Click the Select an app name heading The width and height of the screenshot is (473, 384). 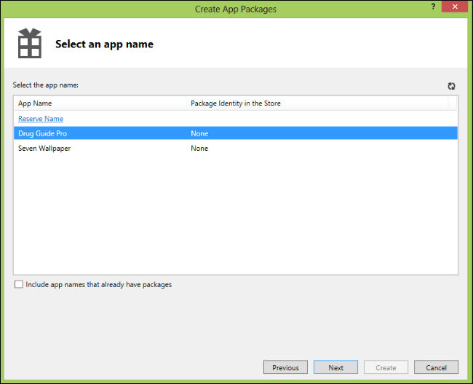click(104, 44)
